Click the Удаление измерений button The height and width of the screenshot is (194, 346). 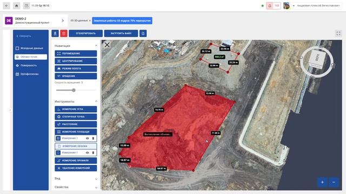(76, 168)
